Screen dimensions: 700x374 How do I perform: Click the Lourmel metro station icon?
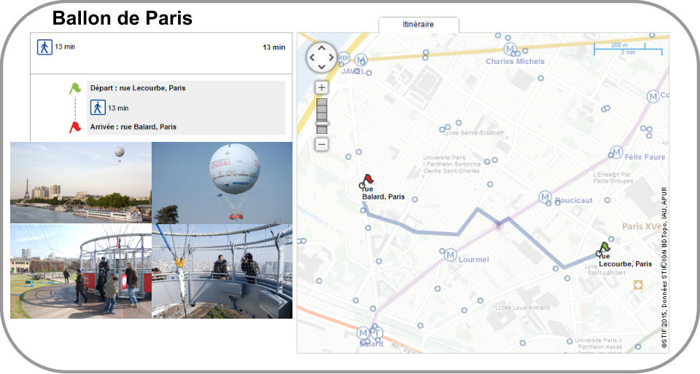tap(450, 255)
